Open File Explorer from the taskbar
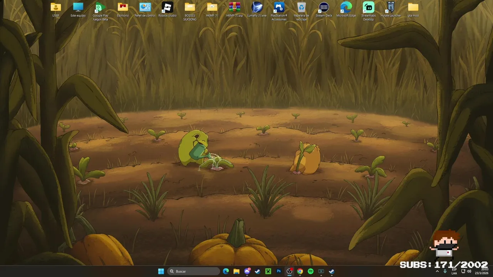Viewport: 493px width, 277px height. point(236,271)
